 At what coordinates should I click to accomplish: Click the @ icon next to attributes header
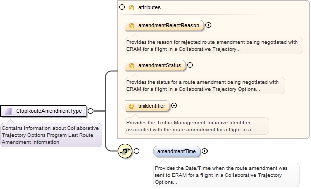click(131, 8)
